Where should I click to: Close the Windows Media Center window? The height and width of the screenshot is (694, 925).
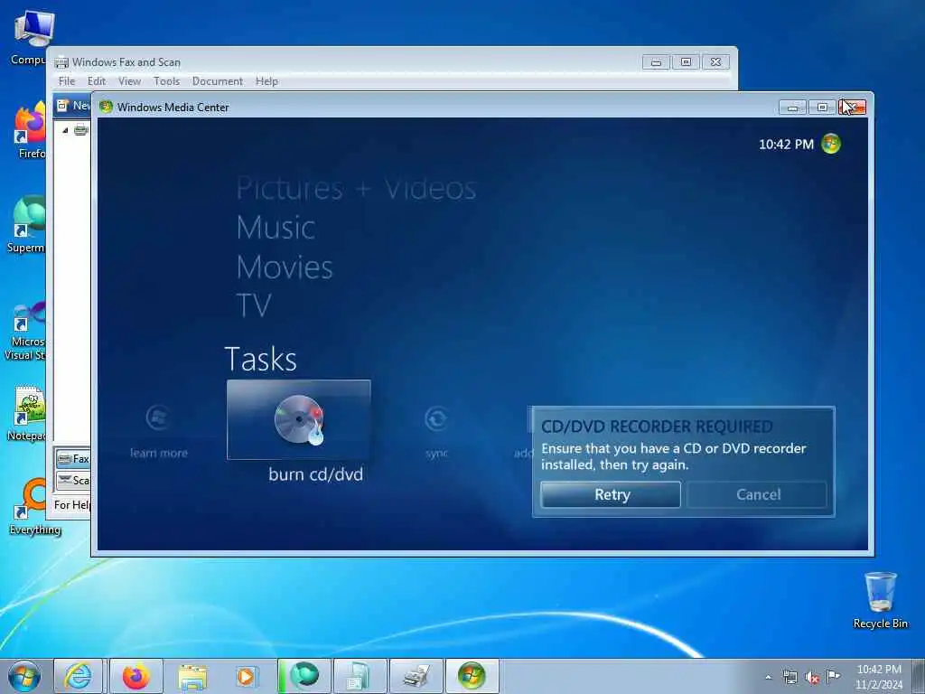[852, 108]
